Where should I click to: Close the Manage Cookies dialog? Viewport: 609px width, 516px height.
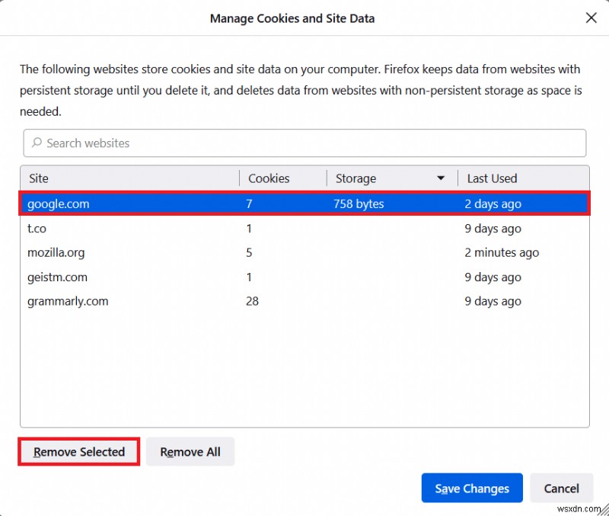click(591, 18)
